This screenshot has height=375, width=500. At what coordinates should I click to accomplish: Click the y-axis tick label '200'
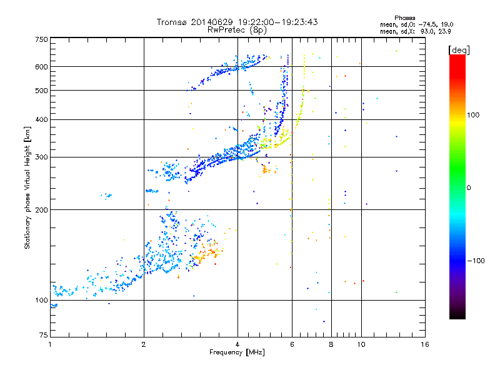tap(41, 210)
